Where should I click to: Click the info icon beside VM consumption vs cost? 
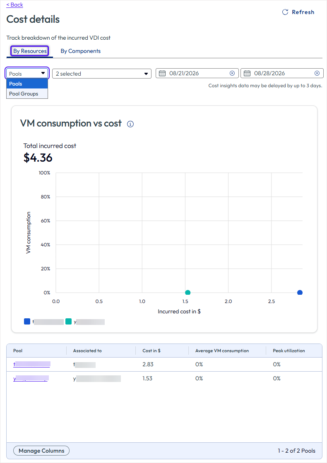click(130, 124)
